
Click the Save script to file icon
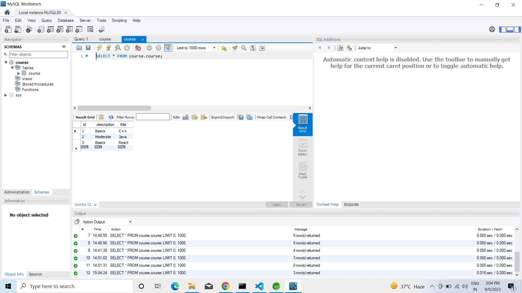pos(88,48)
